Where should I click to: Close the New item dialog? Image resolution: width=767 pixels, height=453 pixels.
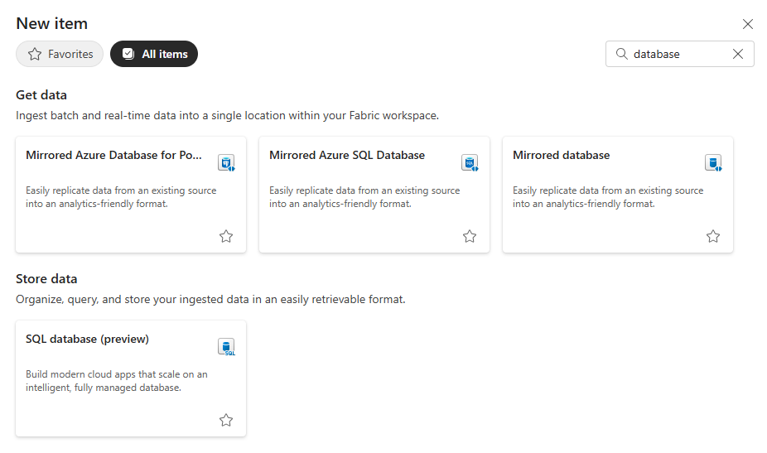pos(747,24)
